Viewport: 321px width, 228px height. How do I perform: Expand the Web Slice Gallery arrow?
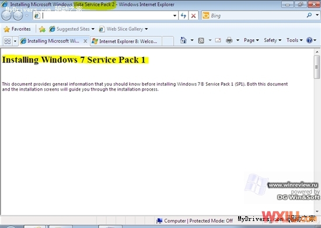tap(146, 29)
